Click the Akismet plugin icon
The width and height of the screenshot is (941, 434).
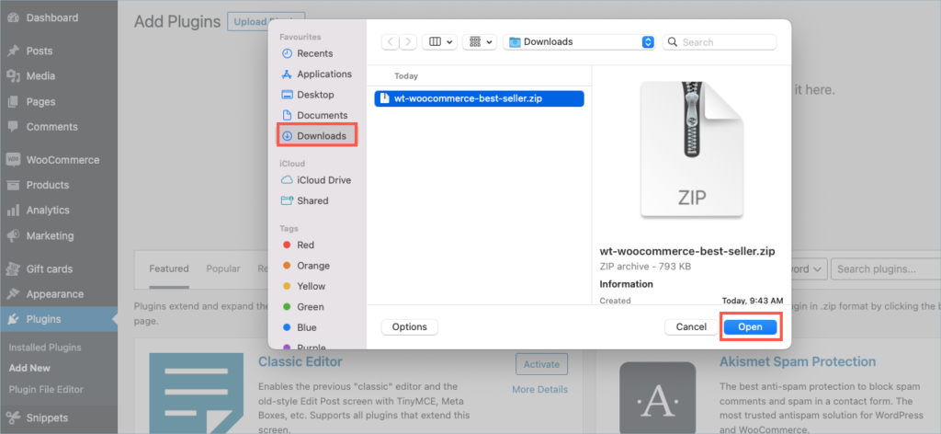click(x=658, y=397)
